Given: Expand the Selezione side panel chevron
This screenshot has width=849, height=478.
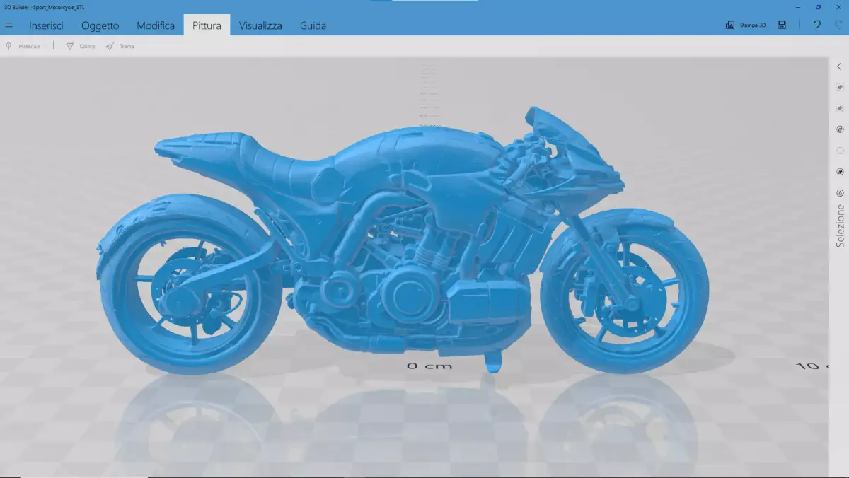Looking at the screenshot, I should coord(840,66).
